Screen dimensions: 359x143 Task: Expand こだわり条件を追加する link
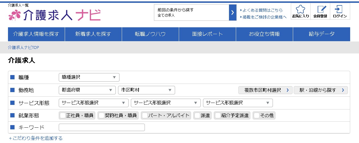click(36, 138)
